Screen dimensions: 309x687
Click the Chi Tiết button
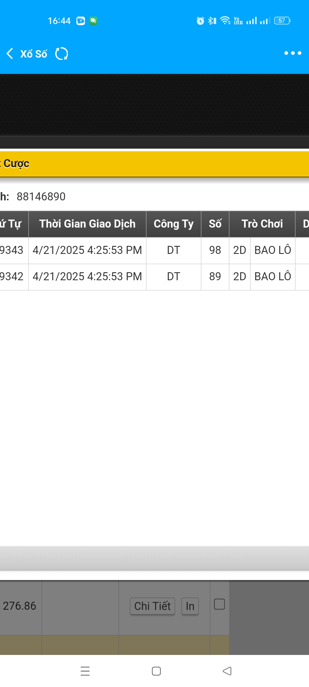pos(152,606)
